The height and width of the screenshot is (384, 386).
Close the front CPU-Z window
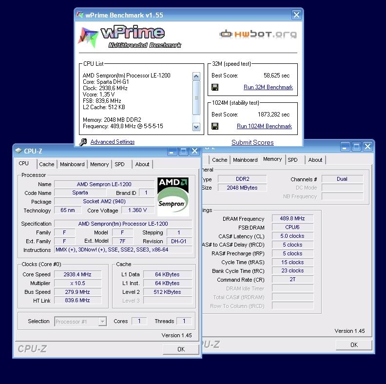point(194,151)
